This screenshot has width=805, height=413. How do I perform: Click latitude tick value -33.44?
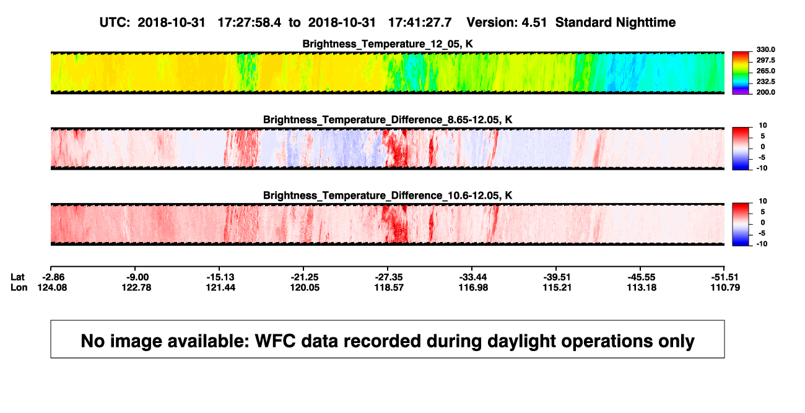(x=473, y=277)
